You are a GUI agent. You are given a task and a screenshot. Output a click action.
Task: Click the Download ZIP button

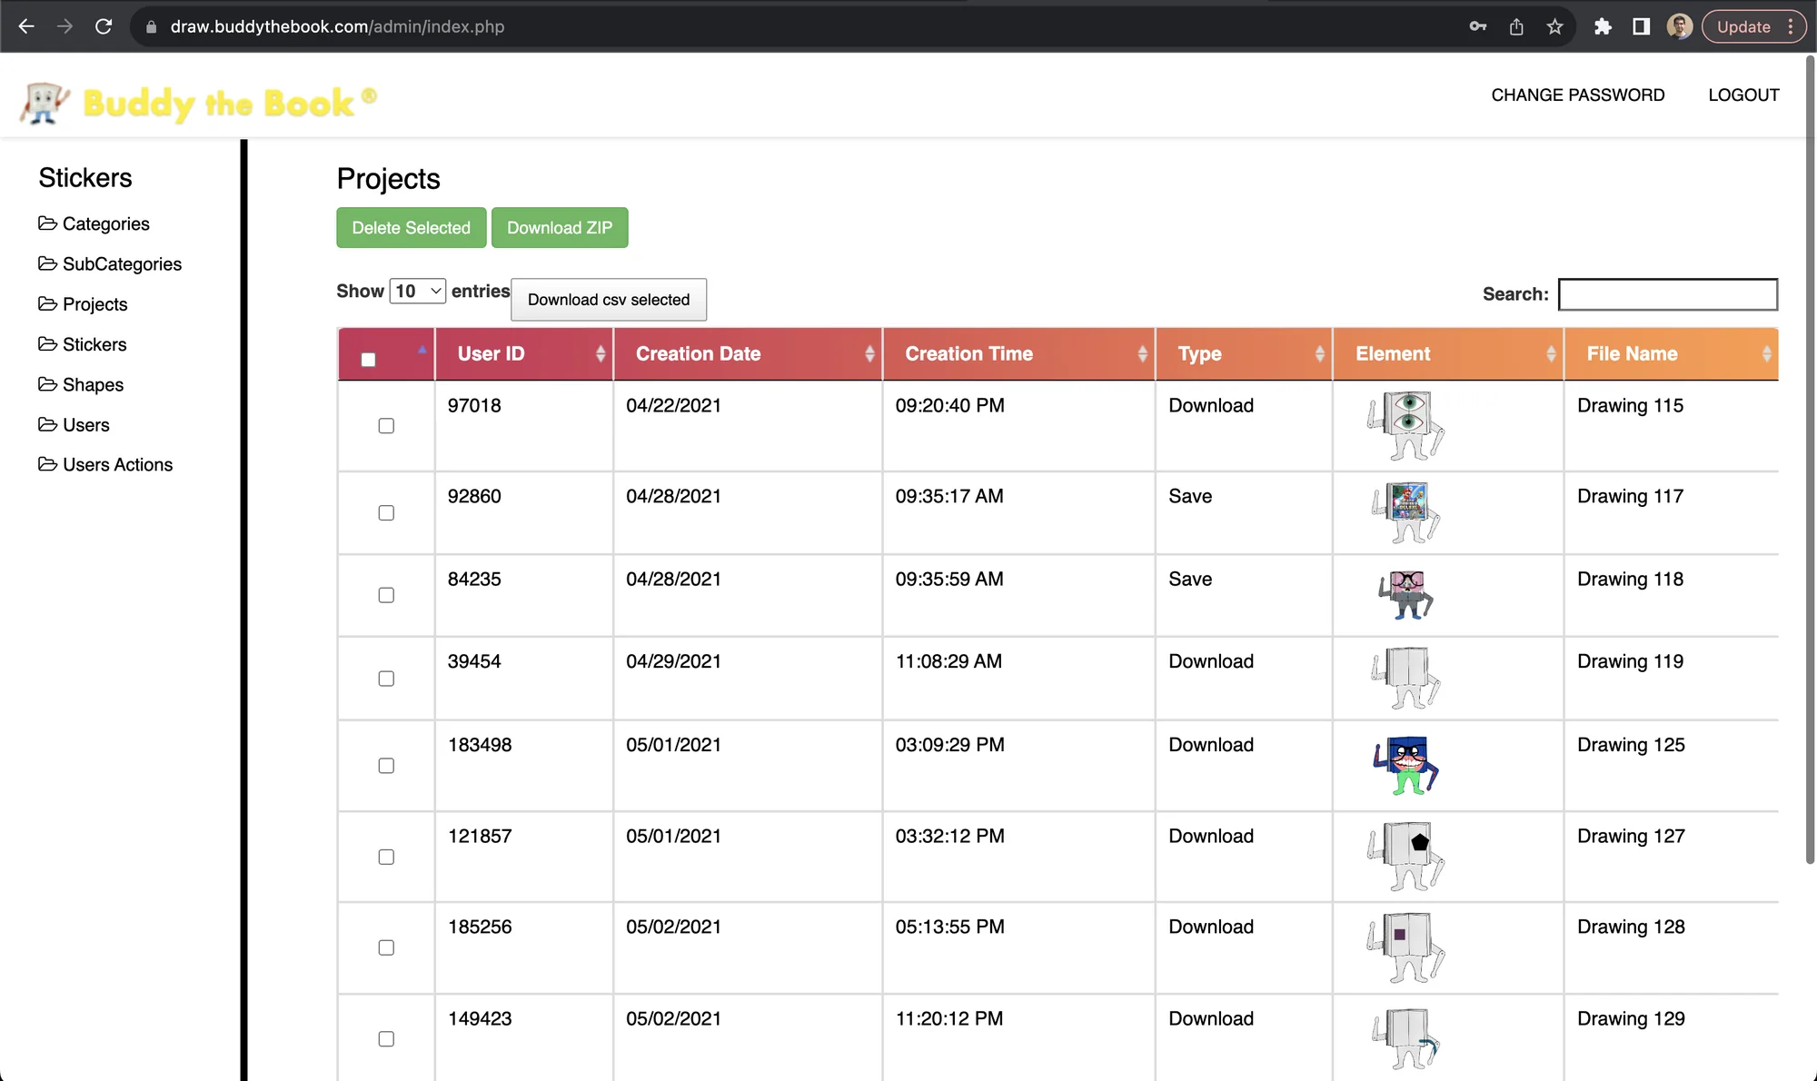[560, 228]
